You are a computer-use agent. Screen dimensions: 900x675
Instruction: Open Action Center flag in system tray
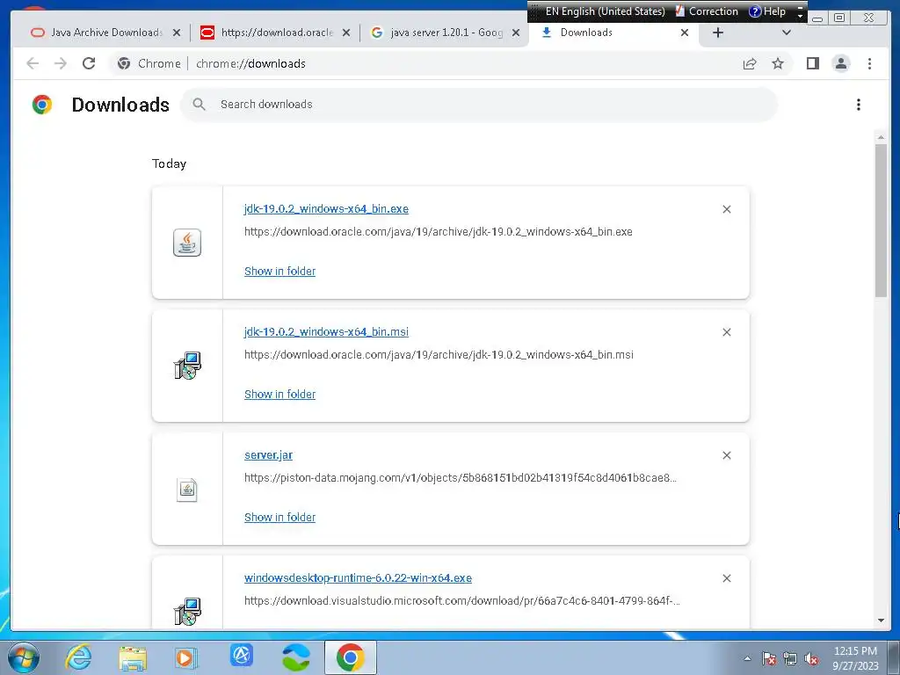coord(768,659)
